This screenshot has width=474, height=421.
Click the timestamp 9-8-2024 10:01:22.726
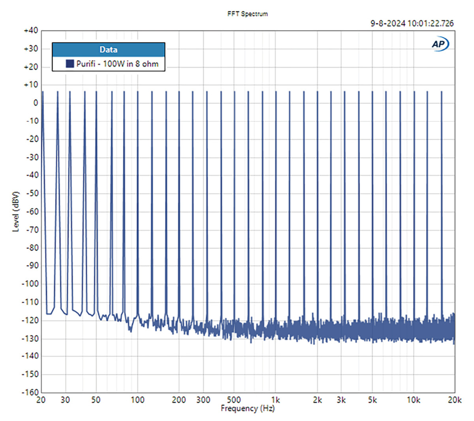pos(412,23)
